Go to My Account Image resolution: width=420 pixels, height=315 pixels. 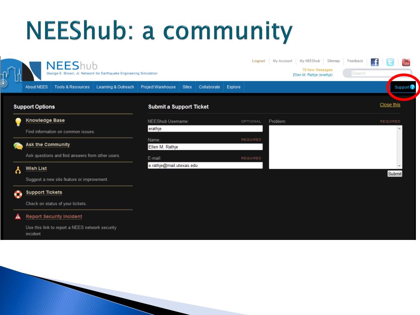pos(282,61)
